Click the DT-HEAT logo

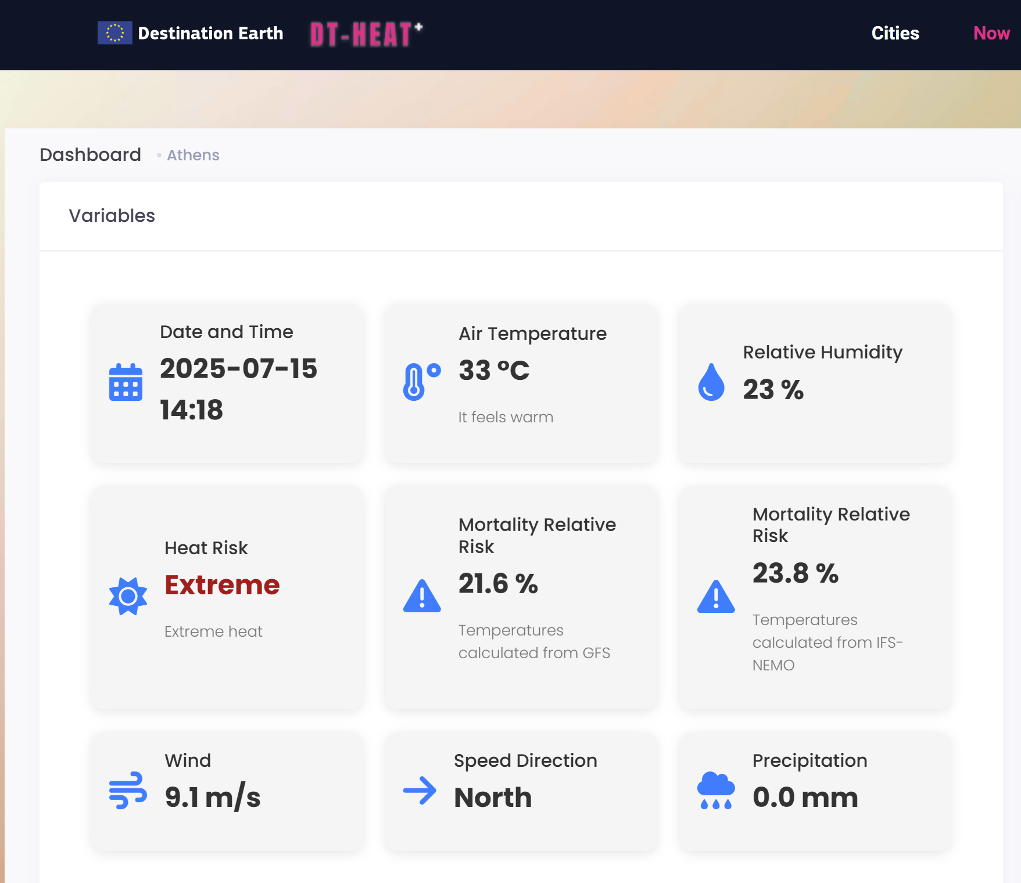pos(366,34)
